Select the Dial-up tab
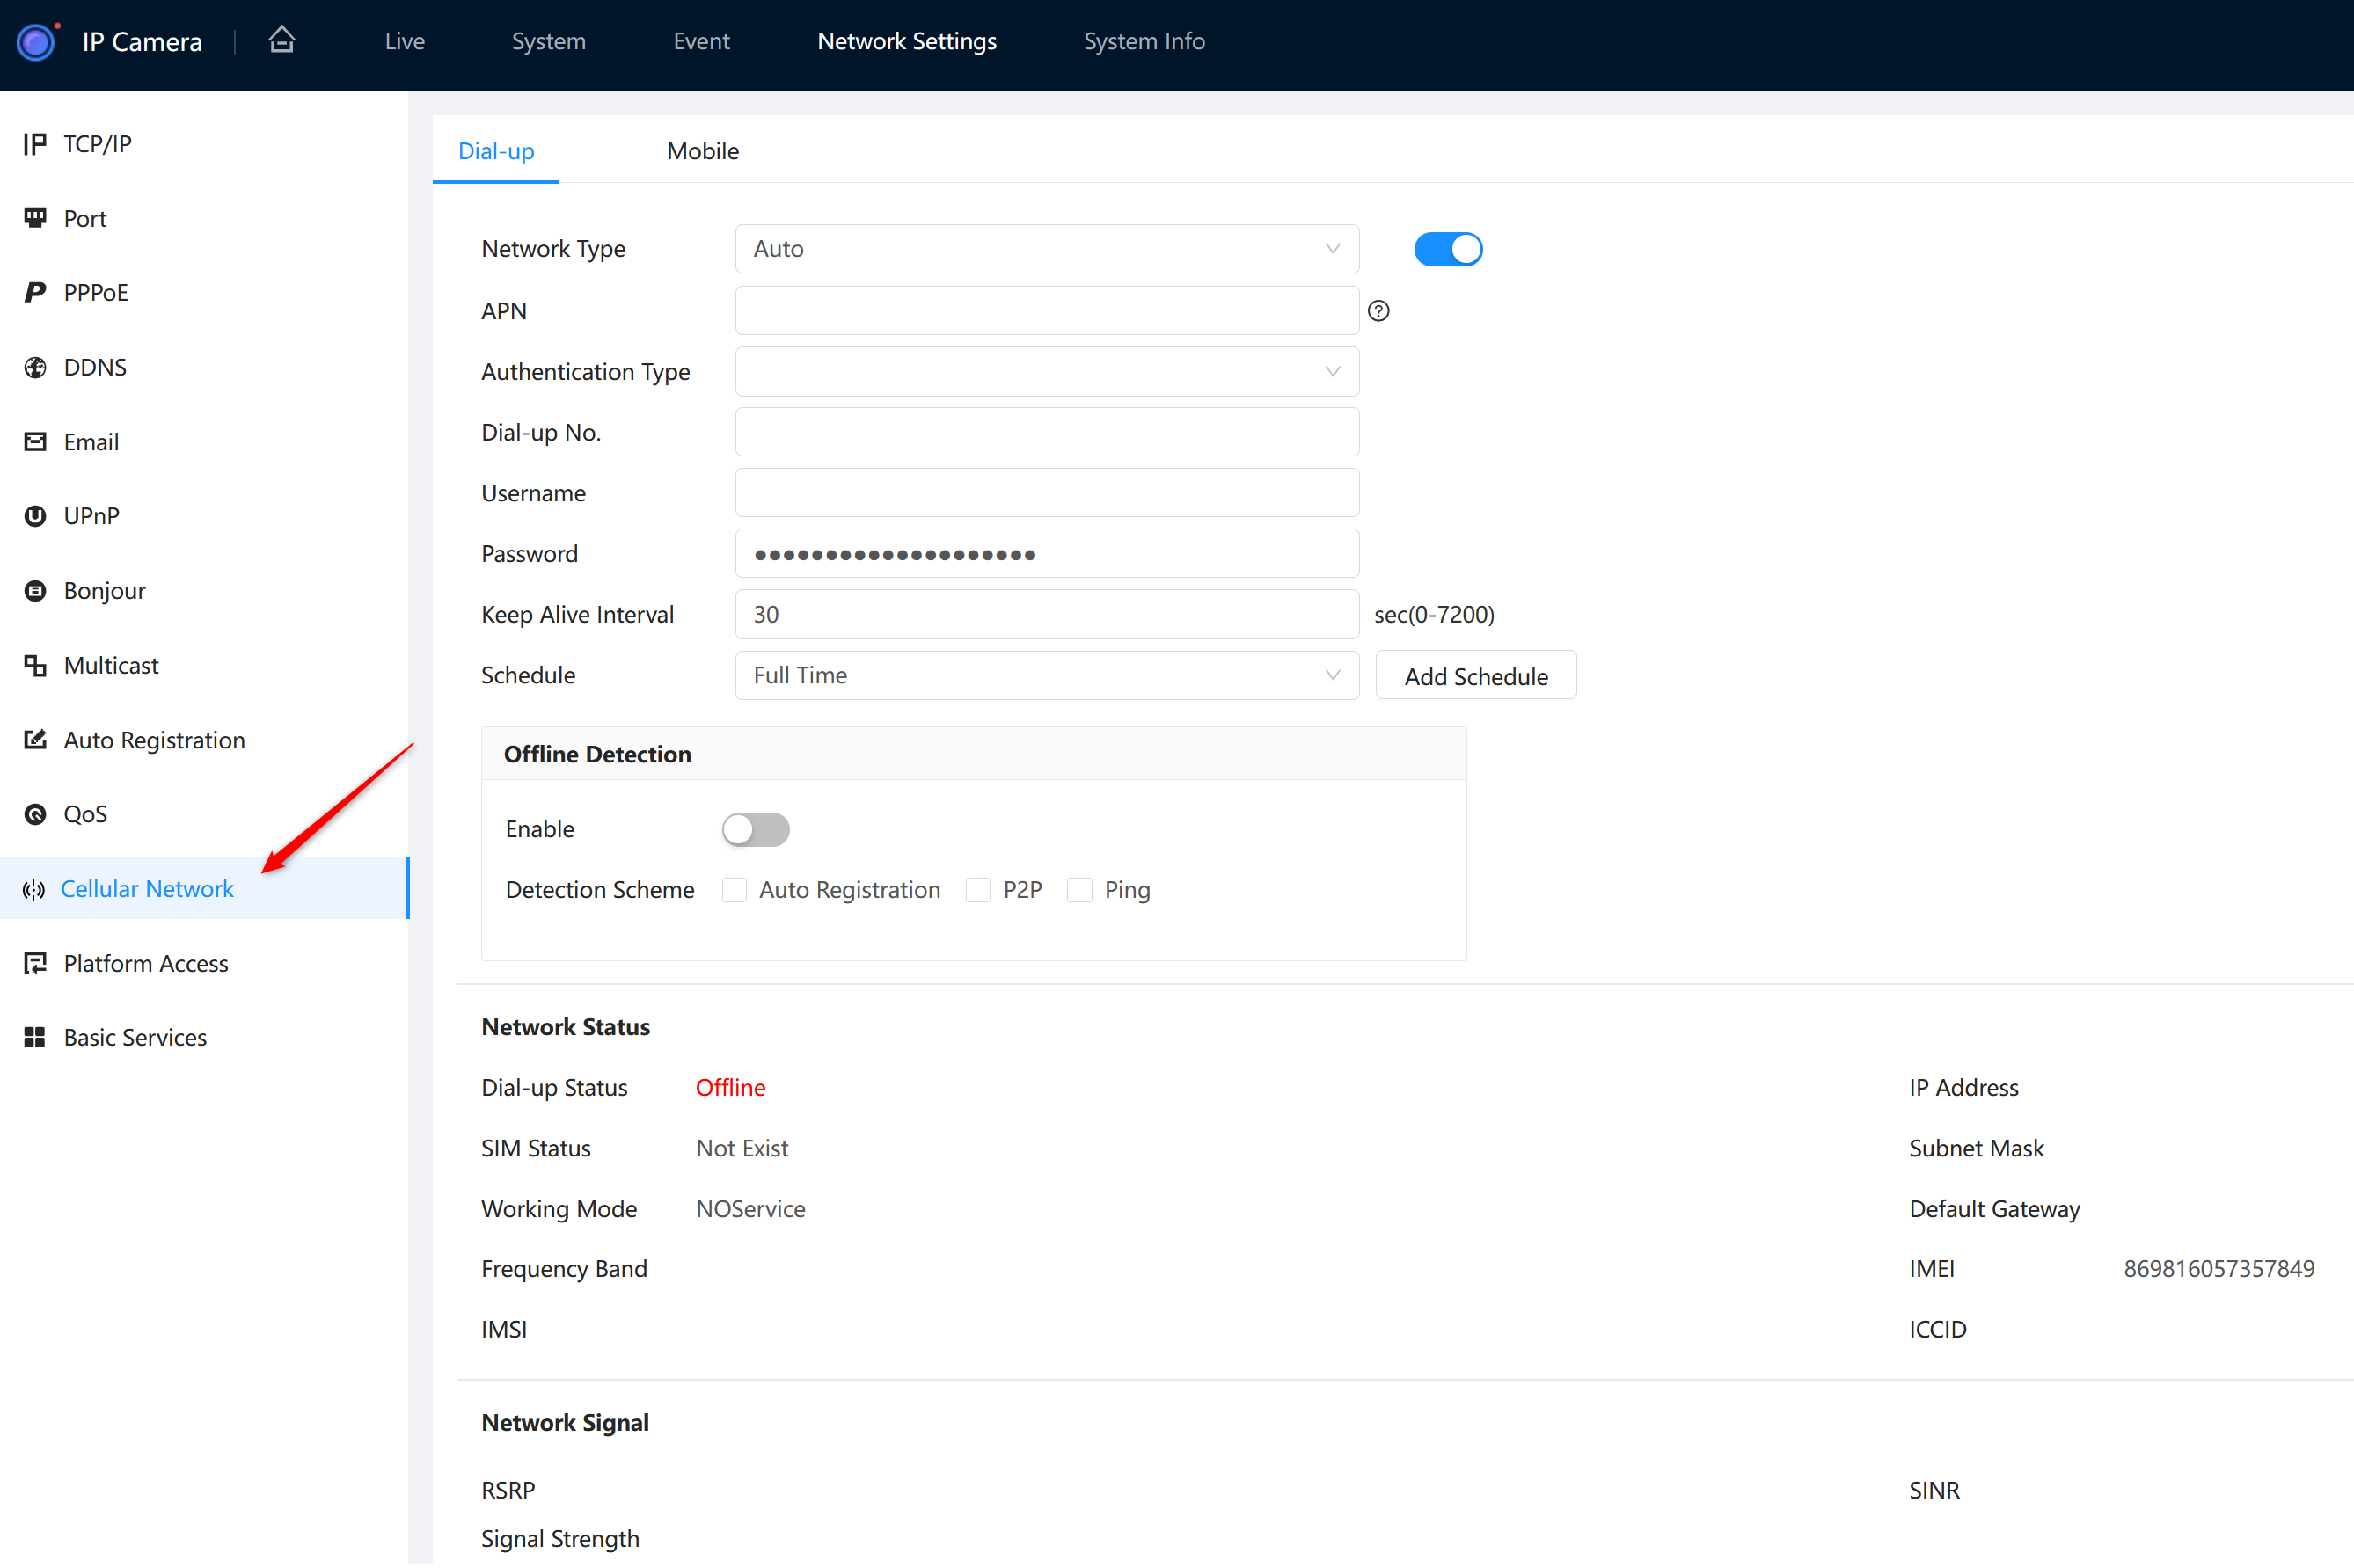Viewport: 2354px width, 1568px height. (x=496, y=151)
